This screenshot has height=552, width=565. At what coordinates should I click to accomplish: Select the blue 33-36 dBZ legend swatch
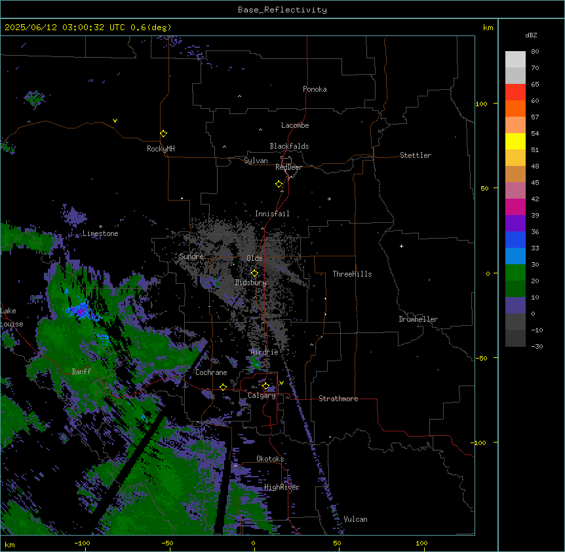pos(515,239)
